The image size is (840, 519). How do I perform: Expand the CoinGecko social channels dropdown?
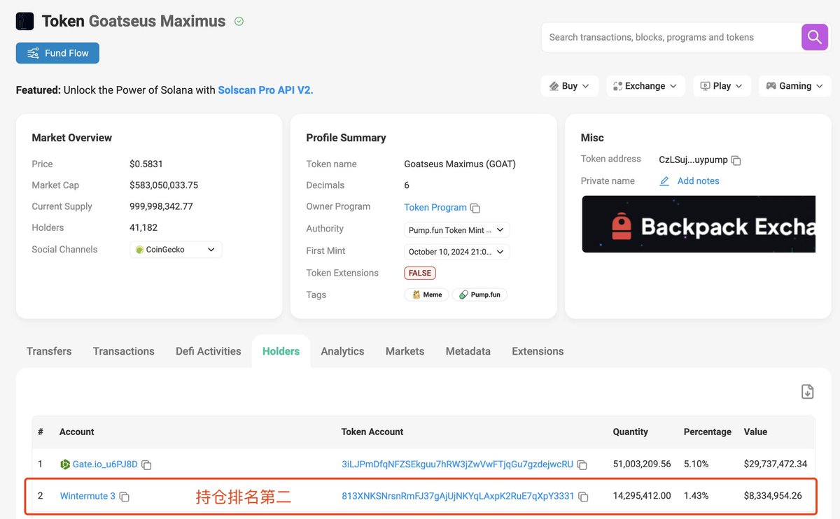tap(176, 250)
